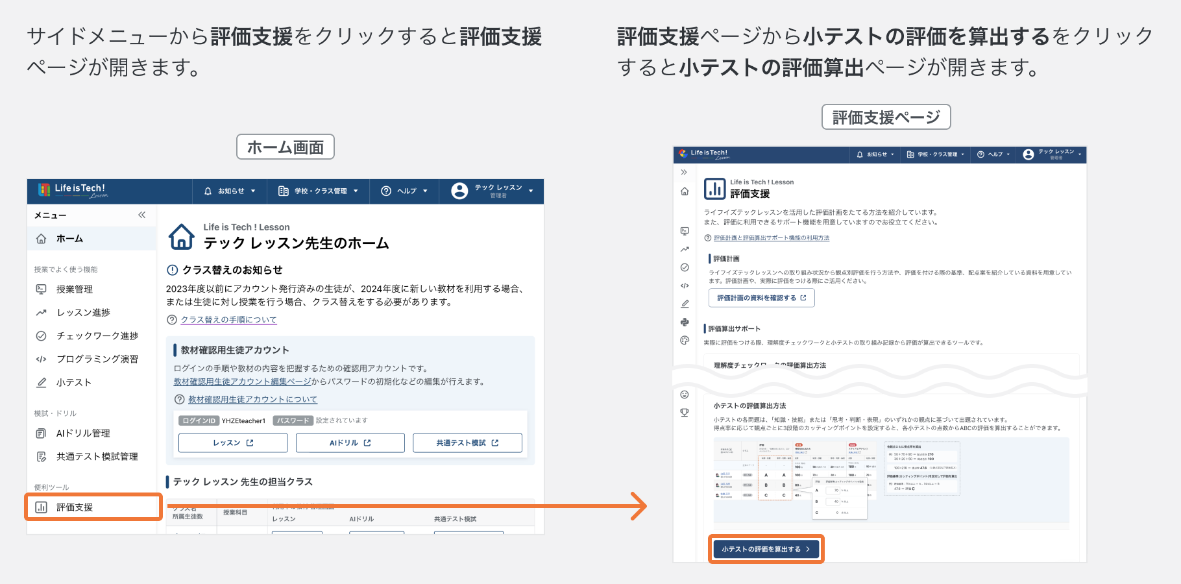This screenshot has height=584, width=1181.
Task: Select check work circle-check icon in collapsed sidebar
Action: [x=685, y=267]
